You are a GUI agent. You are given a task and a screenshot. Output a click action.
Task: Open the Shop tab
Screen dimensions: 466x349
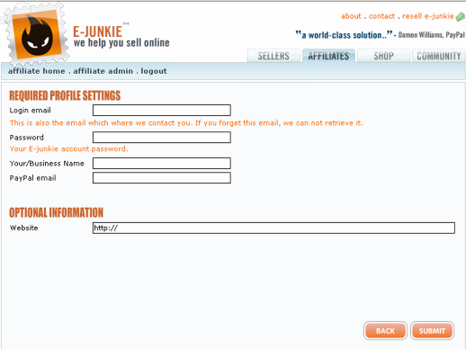[383, 56]
